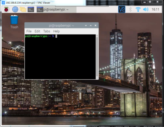
Task: Maximize terminal using up chevron button
Action: tap(91, 26)
